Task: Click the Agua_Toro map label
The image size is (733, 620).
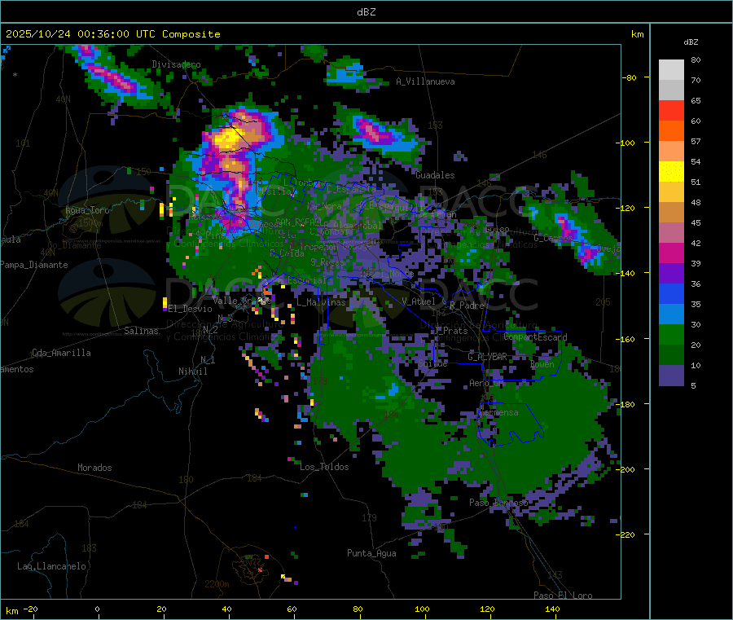Action: [x=87, y=210]
